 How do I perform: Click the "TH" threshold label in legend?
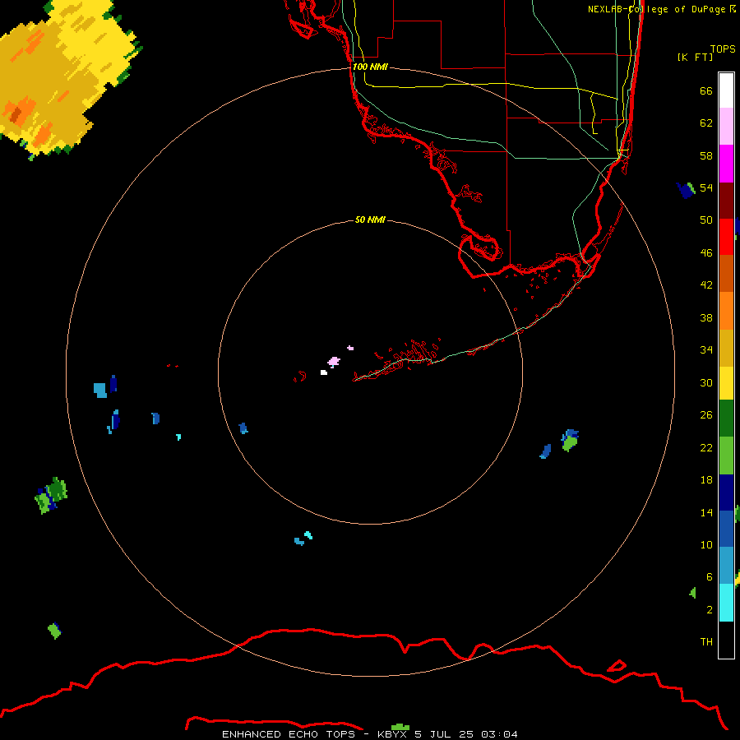tap(706, 642)
